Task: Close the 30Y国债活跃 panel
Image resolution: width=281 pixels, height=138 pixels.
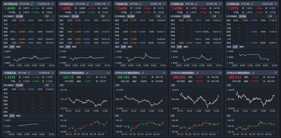Action: (x=53, y=4)
